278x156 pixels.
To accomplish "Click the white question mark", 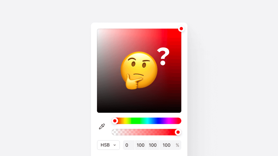I will pos(163,56).
